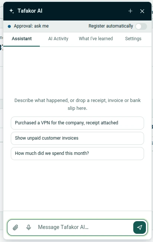Toggle Register automatically switch
Screen dimensions: 153x242
[x=141, y=26]
